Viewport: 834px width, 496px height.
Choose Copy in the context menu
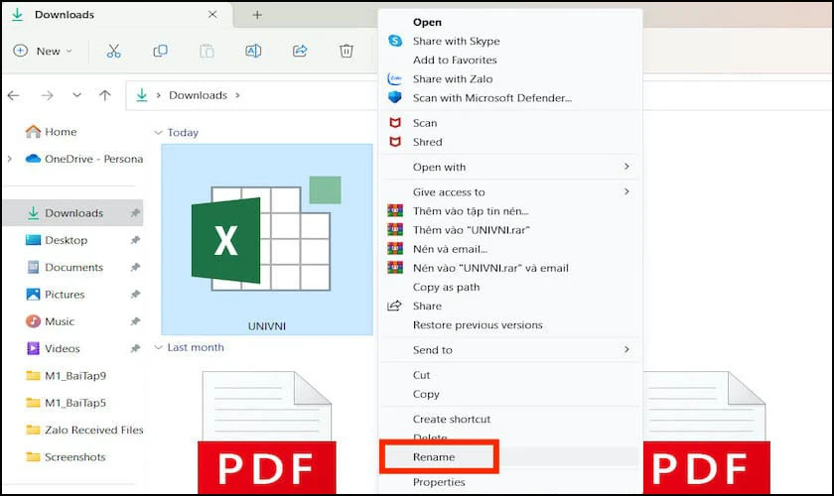tap(426, 395)
